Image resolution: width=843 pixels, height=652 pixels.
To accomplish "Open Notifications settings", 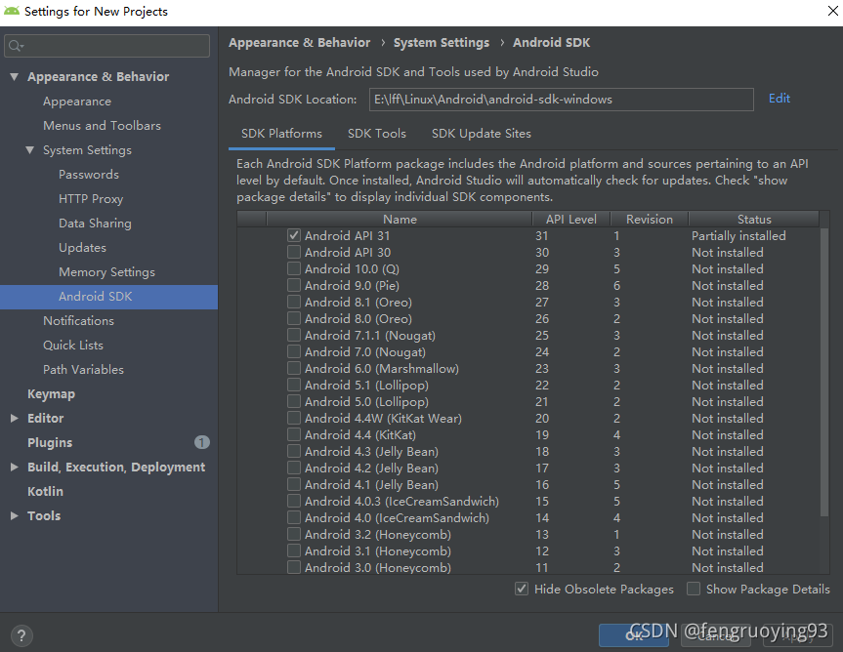I will pos(78,321).
